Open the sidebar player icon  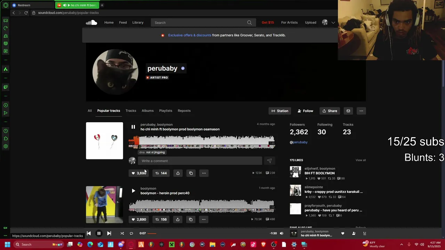click(x=6, y=105)
